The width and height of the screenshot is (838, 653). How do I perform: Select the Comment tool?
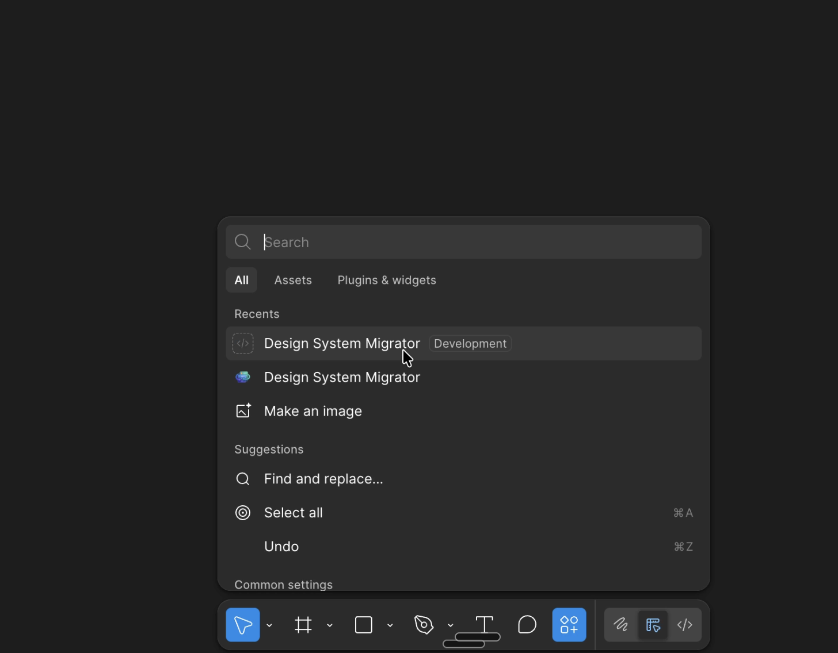tap(527, 625)
